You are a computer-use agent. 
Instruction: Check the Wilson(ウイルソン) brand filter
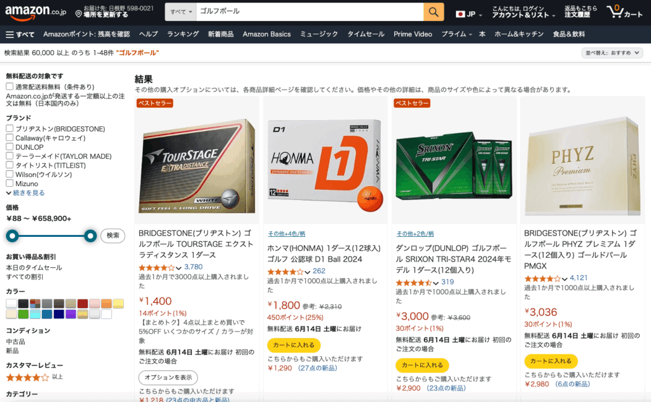tap(9, 174)
